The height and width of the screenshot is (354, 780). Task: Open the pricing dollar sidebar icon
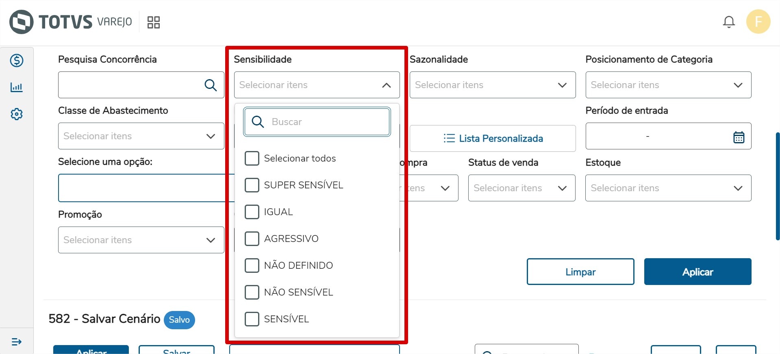click(x=17, y=60)
